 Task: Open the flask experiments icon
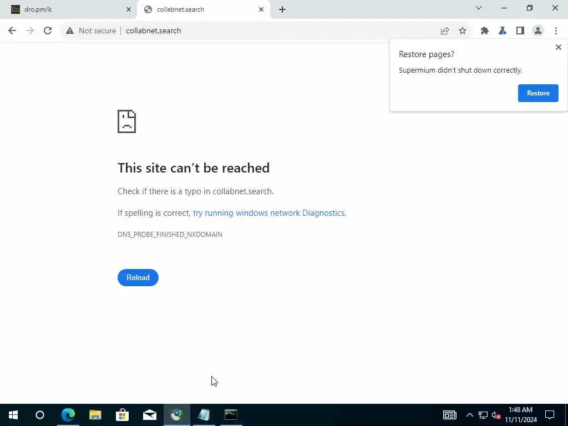(503, 31)
